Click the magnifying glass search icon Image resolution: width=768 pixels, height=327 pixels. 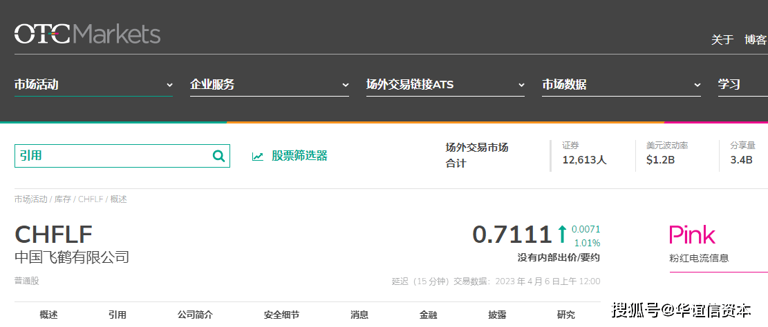pyautogui.click(x=218, y=156)
